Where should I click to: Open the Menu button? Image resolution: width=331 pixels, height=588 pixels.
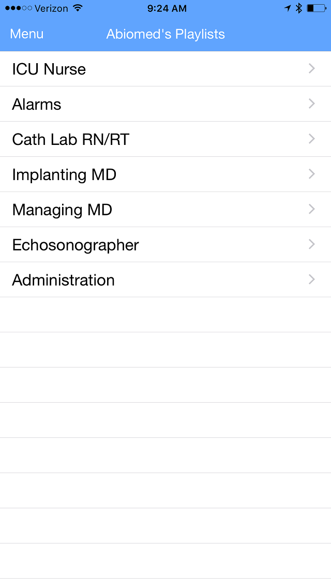click(x=27, y=34)
